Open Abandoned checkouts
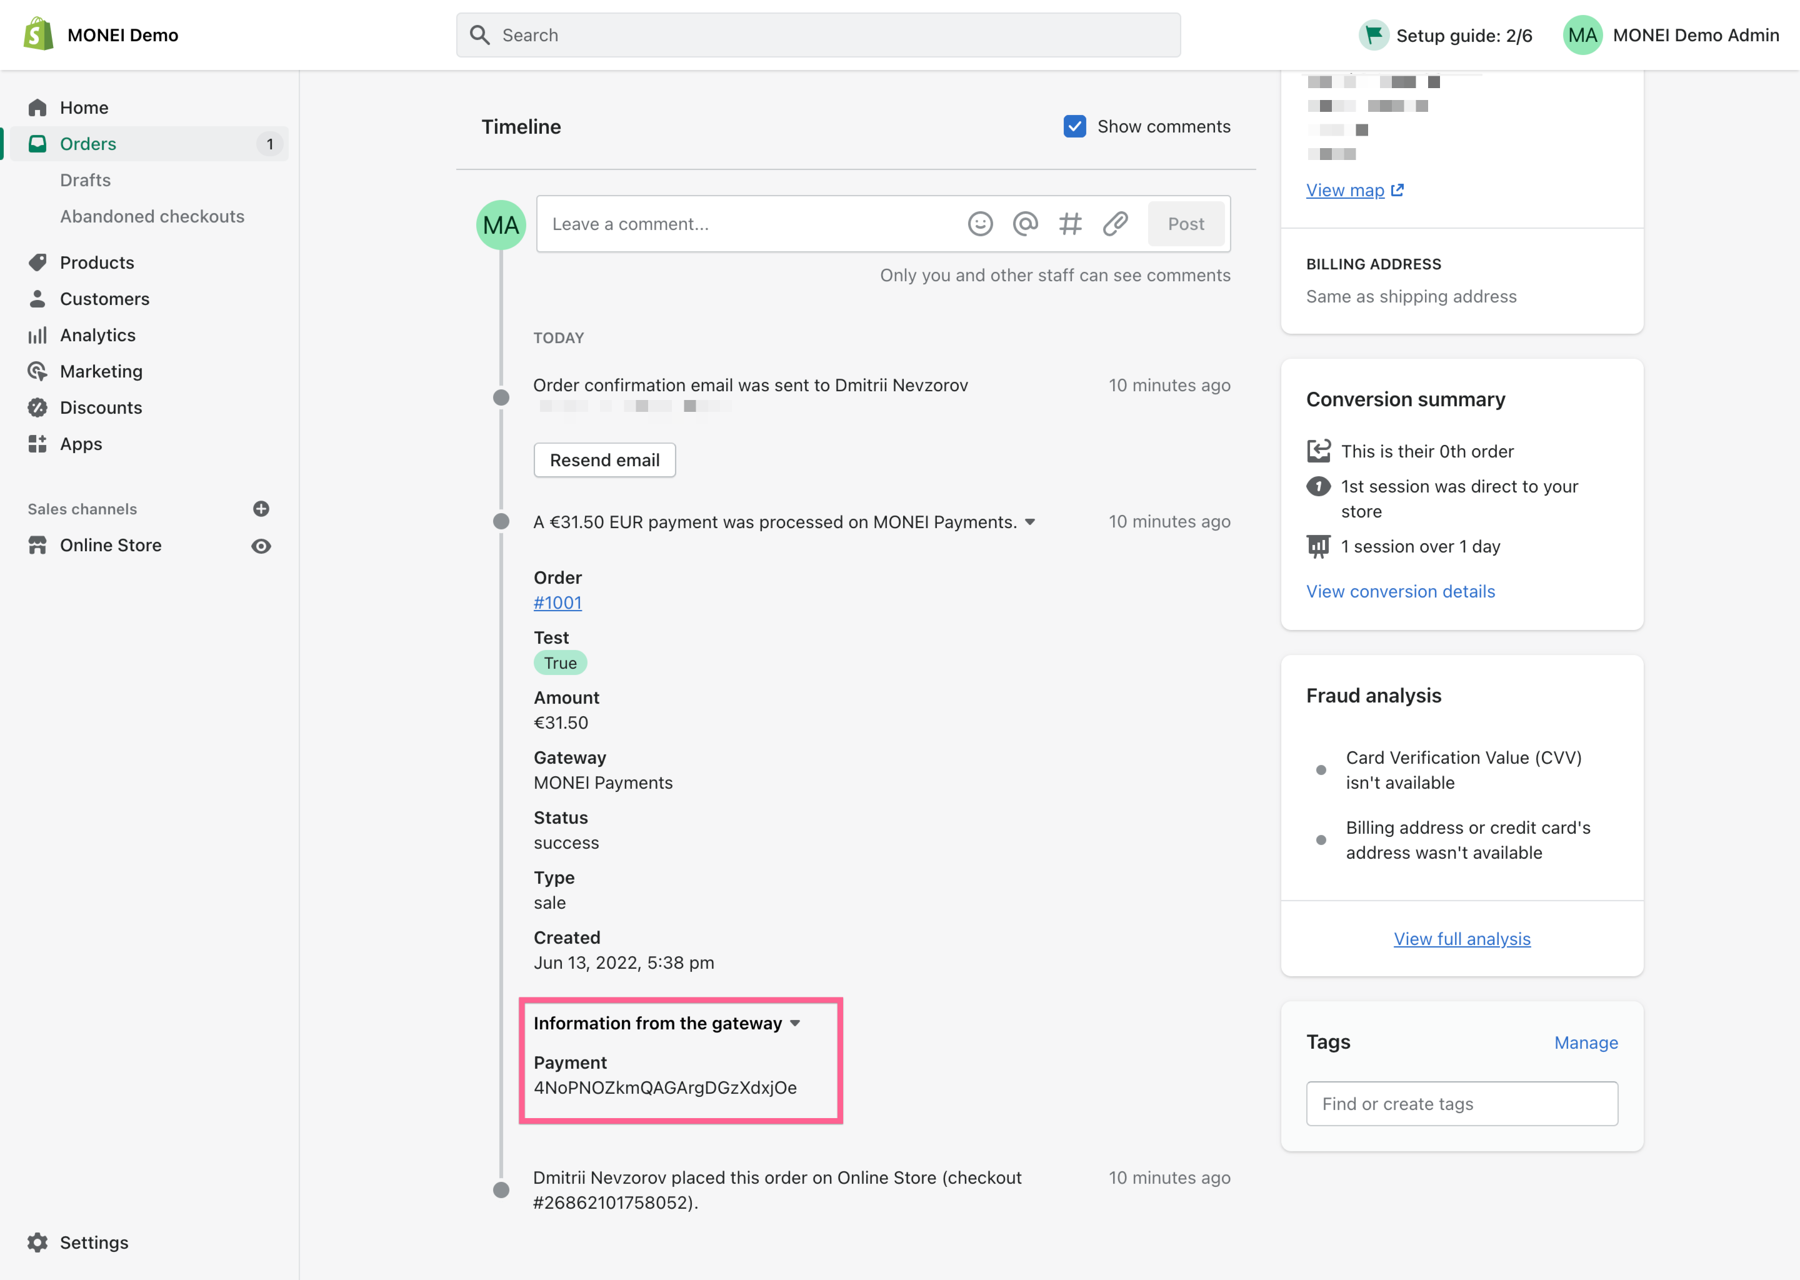The image size is (1800, 1280). click(x=152, y=216)
